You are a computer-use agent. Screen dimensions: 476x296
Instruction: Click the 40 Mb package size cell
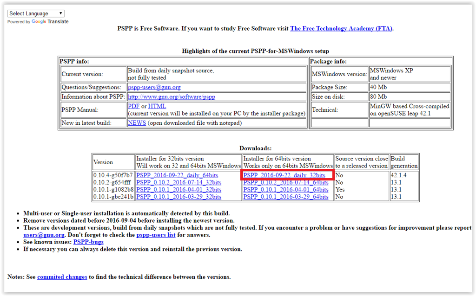click(410, 87)
